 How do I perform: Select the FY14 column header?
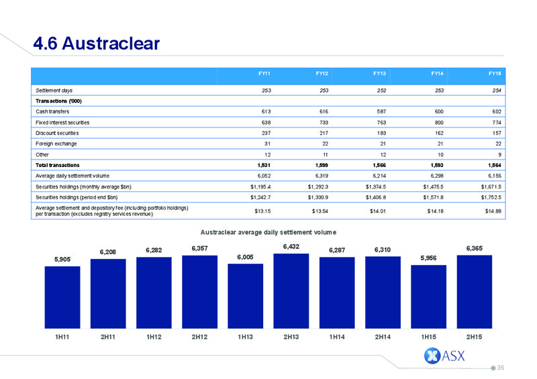coord(438,74)
